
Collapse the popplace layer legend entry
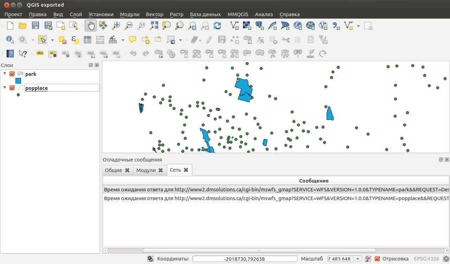pos(5,88)
